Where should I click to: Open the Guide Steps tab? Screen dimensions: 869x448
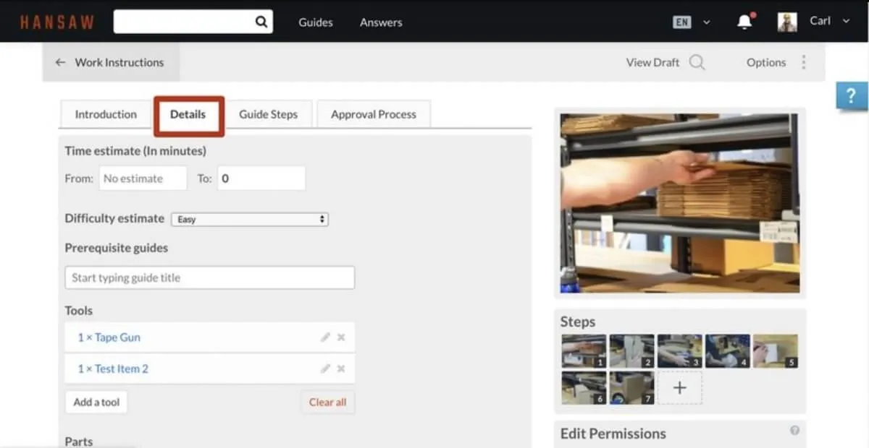click(x=269, y=114)
